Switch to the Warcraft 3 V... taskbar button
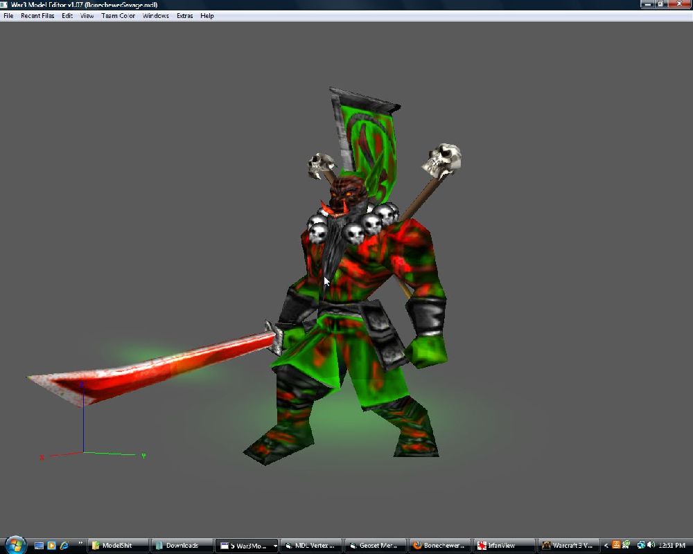The image size is (693, 554). click(569, 546)
